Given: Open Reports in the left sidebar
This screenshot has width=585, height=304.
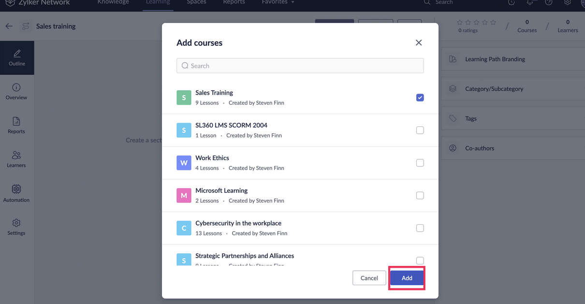Looking at the screenshot, I should (16, 125).
